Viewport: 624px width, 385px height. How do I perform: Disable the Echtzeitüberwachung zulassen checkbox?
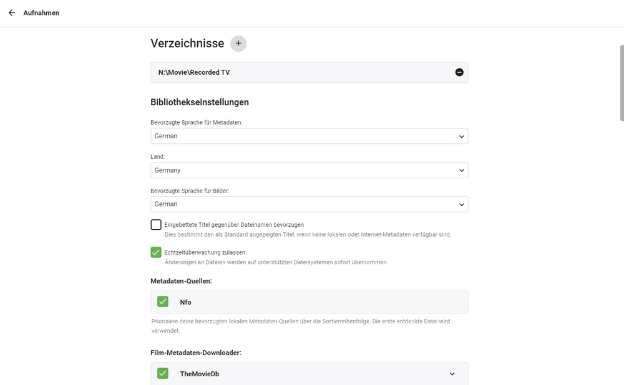tap(156, 252)
